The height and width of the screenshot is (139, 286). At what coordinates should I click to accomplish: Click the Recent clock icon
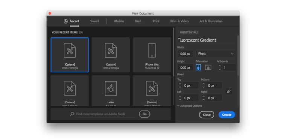click(x=65, y=21)
